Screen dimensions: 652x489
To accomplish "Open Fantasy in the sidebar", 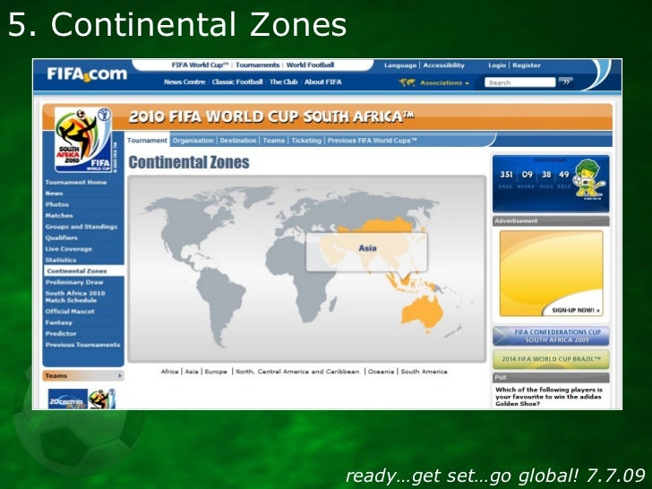I will 58,322.
